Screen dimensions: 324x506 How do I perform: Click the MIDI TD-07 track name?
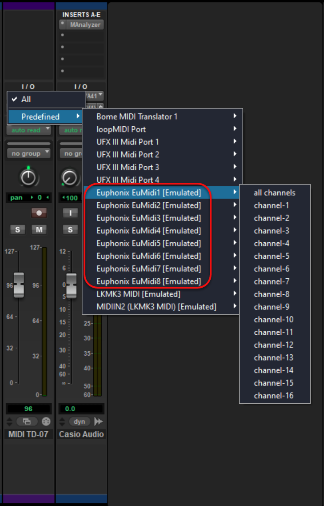click(x=28, y=434)
